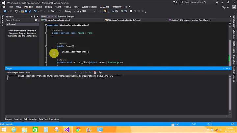Click the Save All toolbar icon
This screenshot has height=133, width=237.
tap(30, 11)
